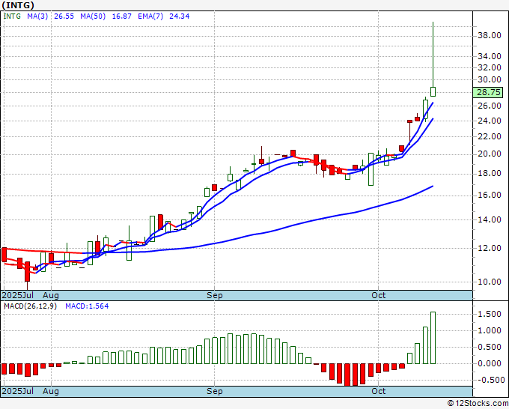Click the 10.00 price axis label
509x409 pixels.
(490, 282)
